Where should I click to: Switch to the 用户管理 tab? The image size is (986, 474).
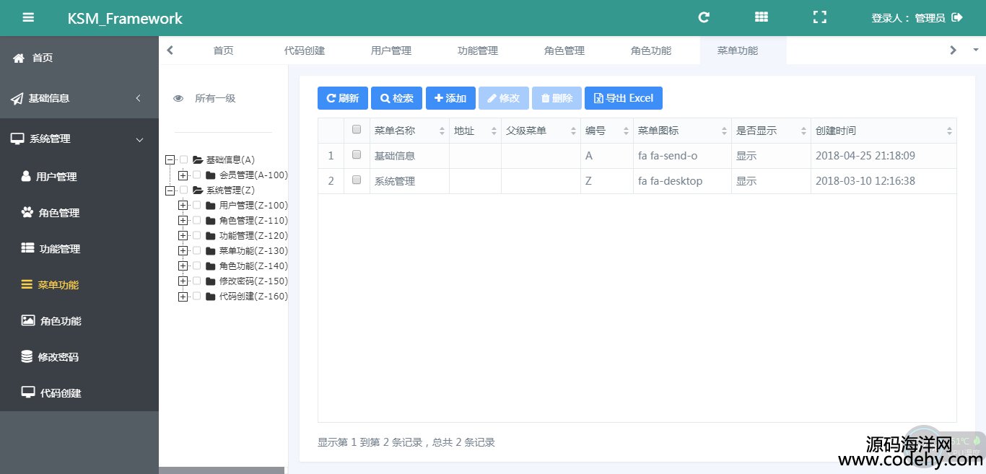(x=391, y=51)
